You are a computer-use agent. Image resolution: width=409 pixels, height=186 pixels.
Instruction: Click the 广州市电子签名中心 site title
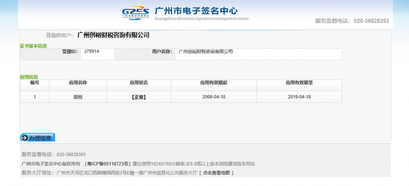pyautogui.click(x=196, y=10)
